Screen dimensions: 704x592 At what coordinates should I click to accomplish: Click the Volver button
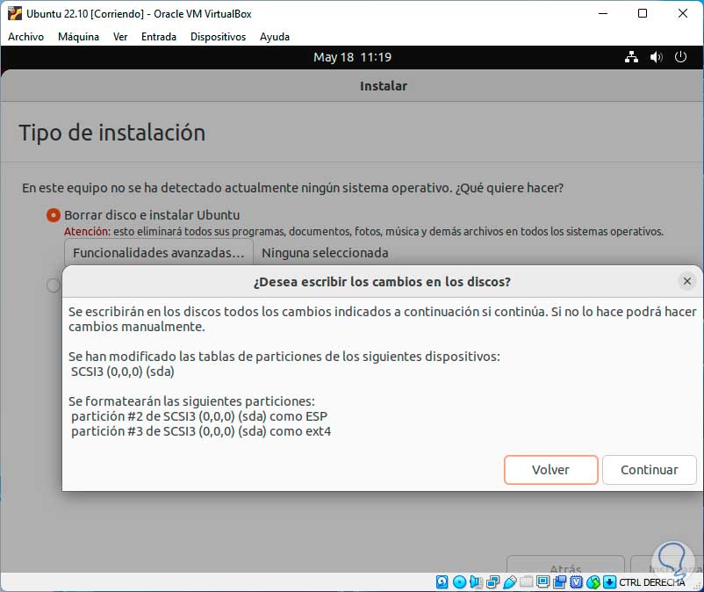tap(551, 470)
